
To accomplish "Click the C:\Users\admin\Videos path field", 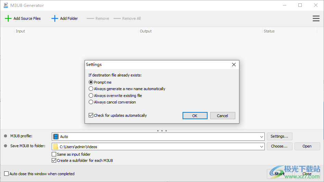I will (x=158, y=147).
